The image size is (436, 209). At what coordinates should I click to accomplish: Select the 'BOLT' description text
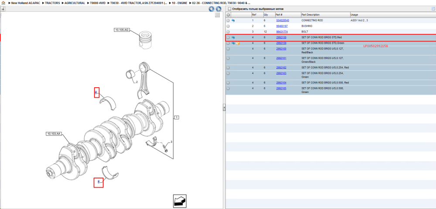click(305, 32)
